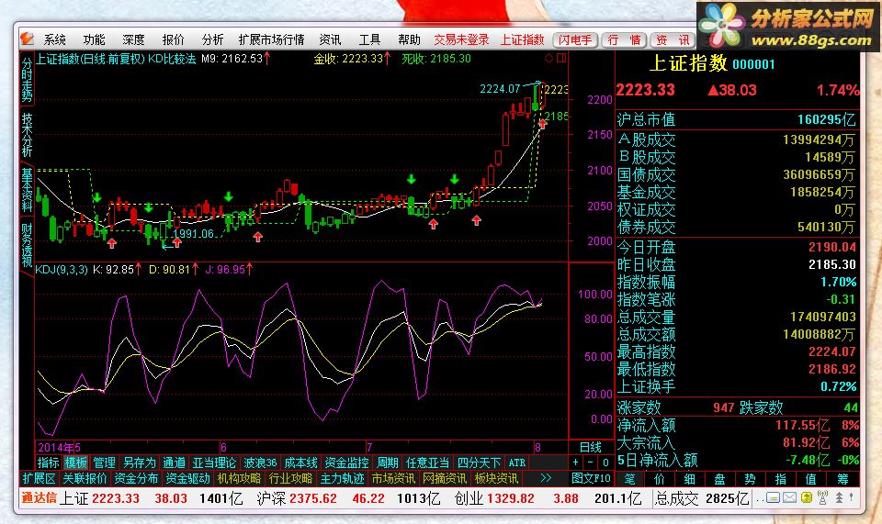This screenshot has width=882, height=524.
Task: Click the red diamond chart icon
Action: tap(549, 58)
